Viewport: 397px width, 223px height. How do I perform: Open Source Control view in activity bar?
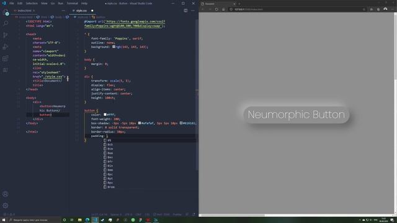click(x=6, y=35)
